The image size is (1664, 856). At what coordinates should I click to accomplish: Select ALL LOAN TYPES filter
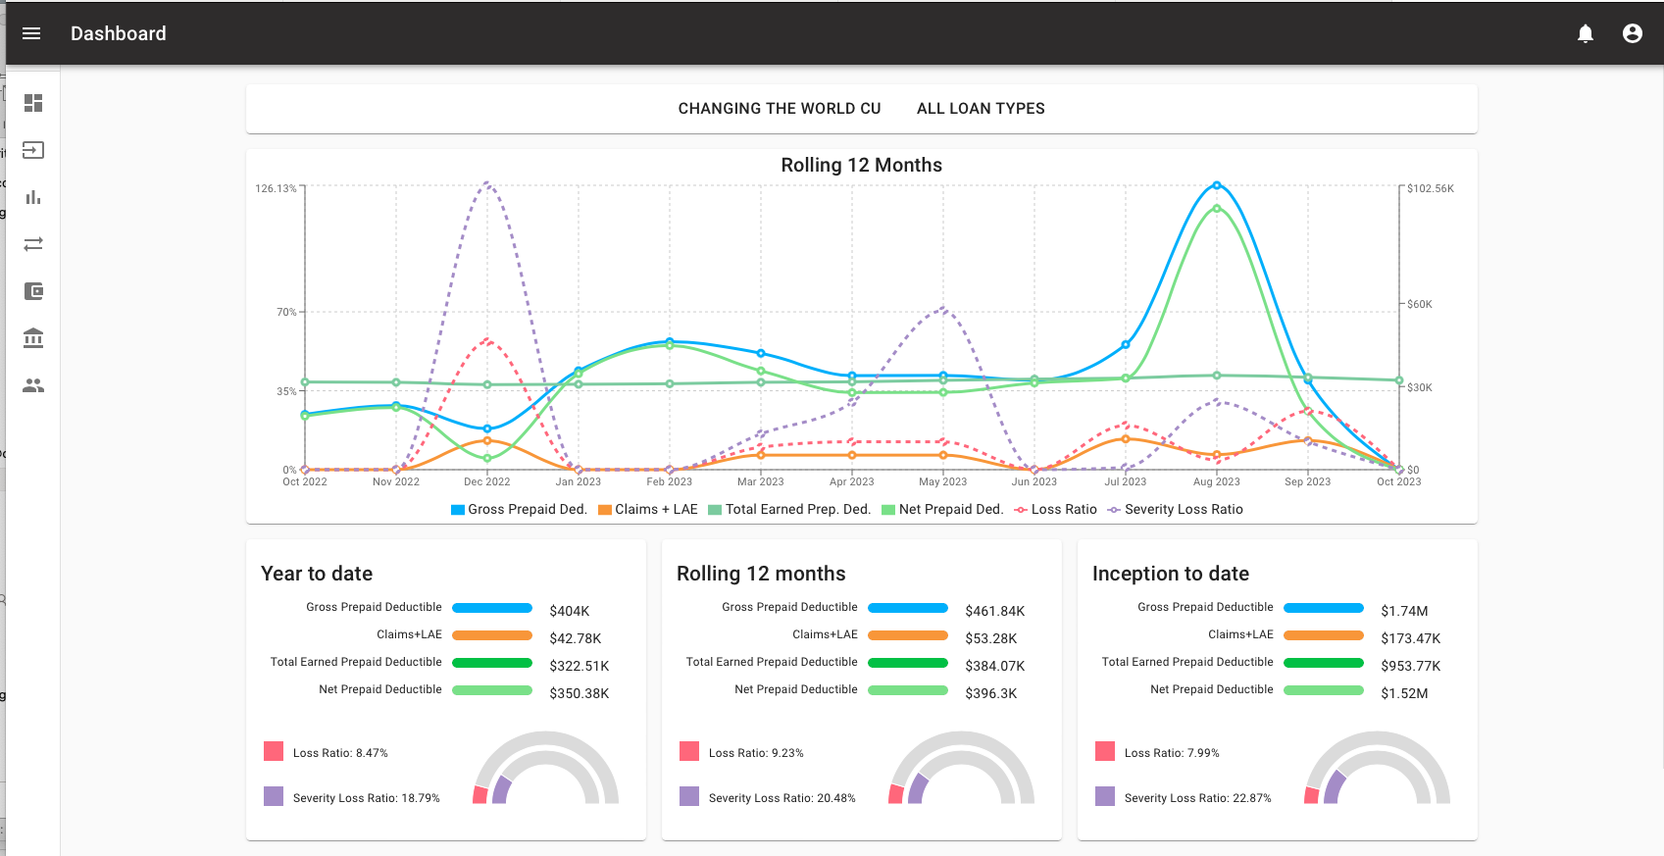pos(981,109)
